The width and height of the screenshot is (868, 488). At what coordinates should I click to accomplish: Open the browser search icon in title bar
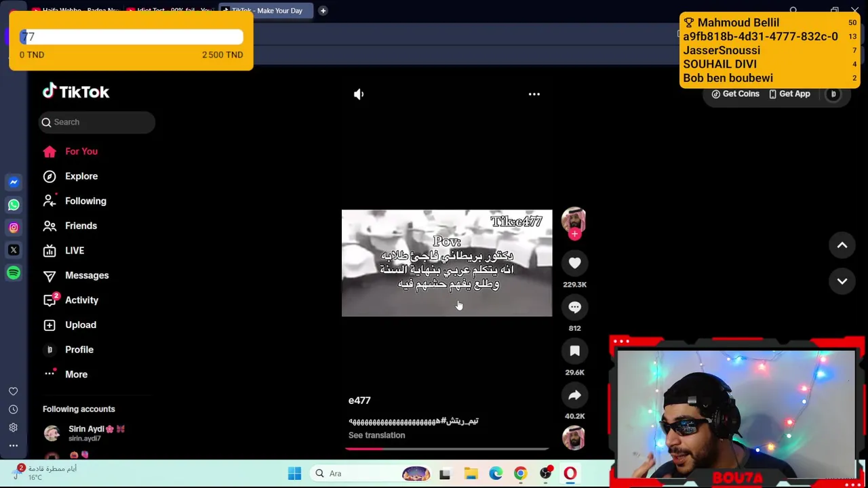793,10
